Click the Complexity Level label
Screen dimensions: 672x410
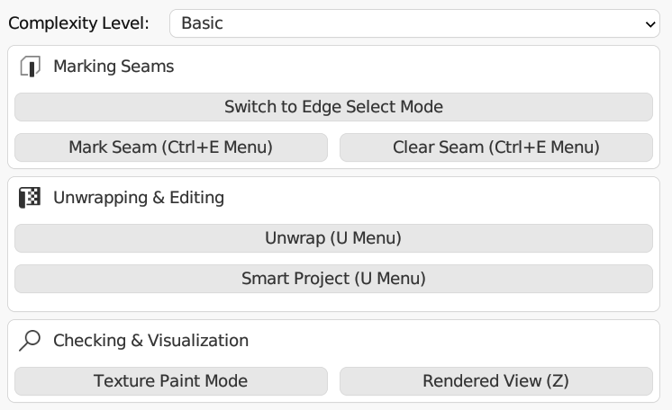click(79, 23)
